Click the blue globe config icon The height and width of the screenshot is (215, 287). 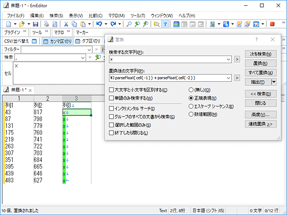pos(226,24)
